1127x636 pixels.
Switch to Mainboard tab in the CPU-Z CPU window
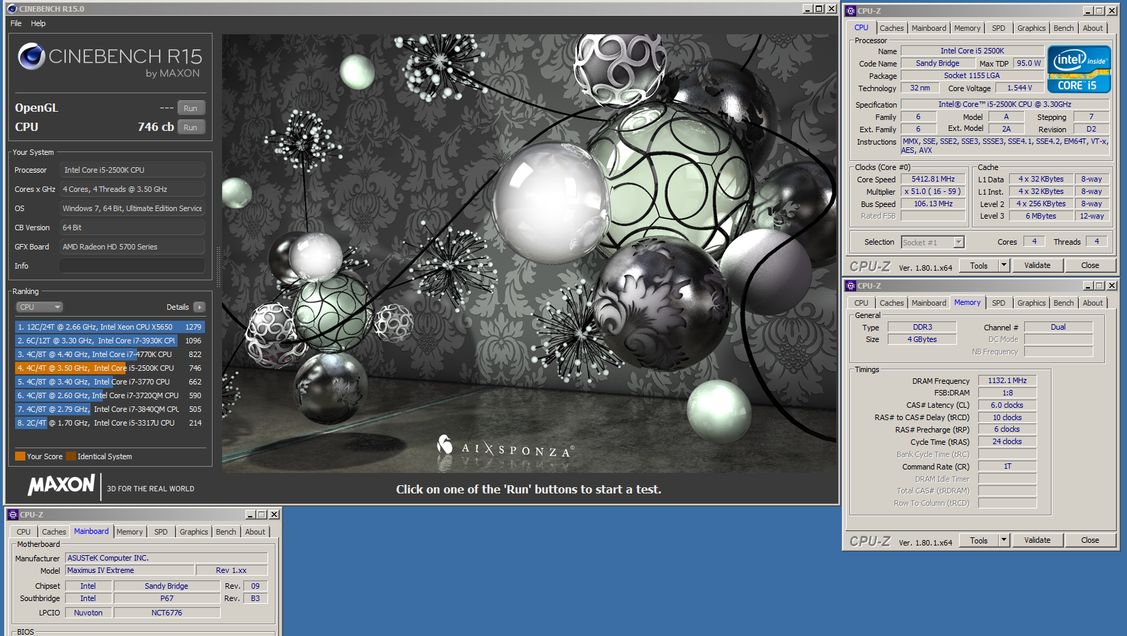[929, 28]
